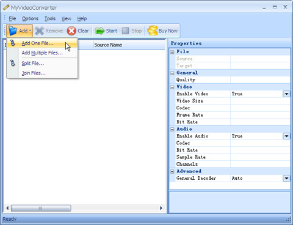Click the Enable Video True value
The height and width of the screenshot is (225, 293).
(237, 94)
